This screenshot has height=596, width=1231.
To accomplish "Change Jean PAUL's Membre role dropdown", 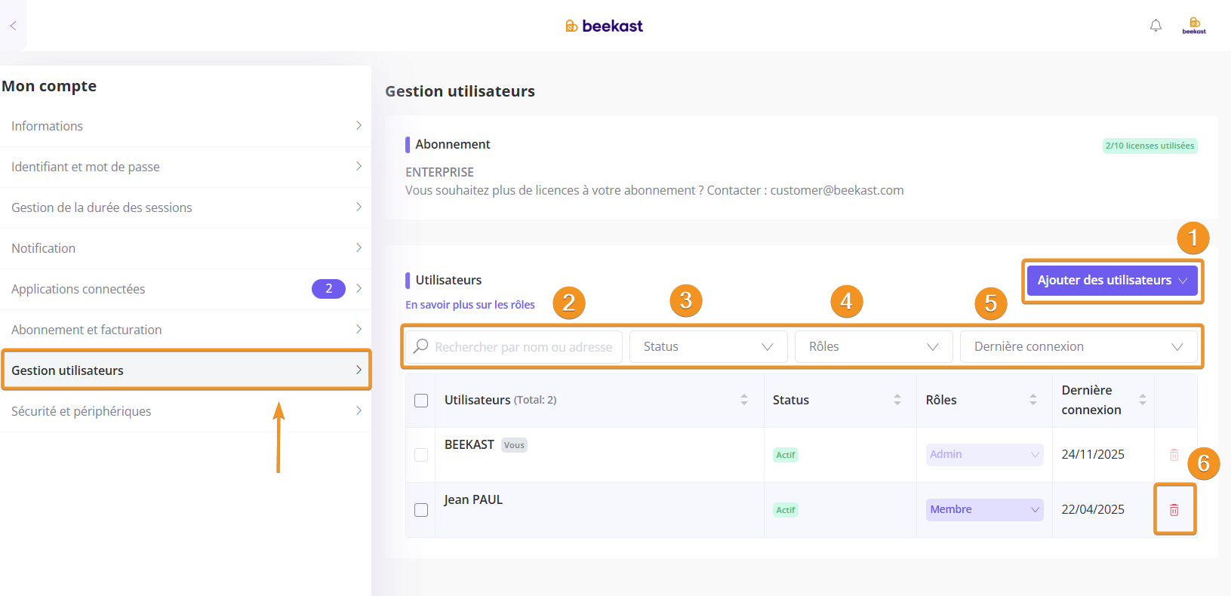I will click(984, 510).
